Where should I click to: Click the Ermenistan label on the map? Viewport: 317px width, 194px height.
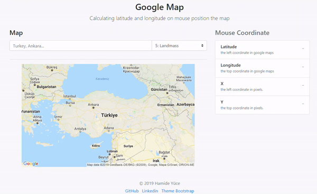(x=165, y=105)
